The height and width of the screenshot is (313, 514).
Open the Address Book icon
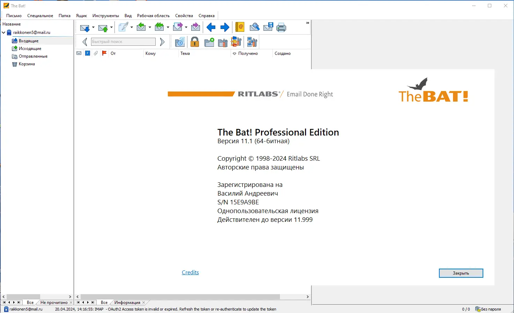(239, 27)
